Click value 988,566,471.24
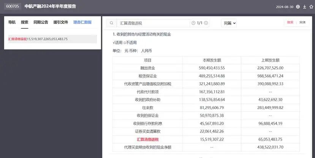Image resolution: width=315 pixels, height=158 pixels. pos(270,76)
